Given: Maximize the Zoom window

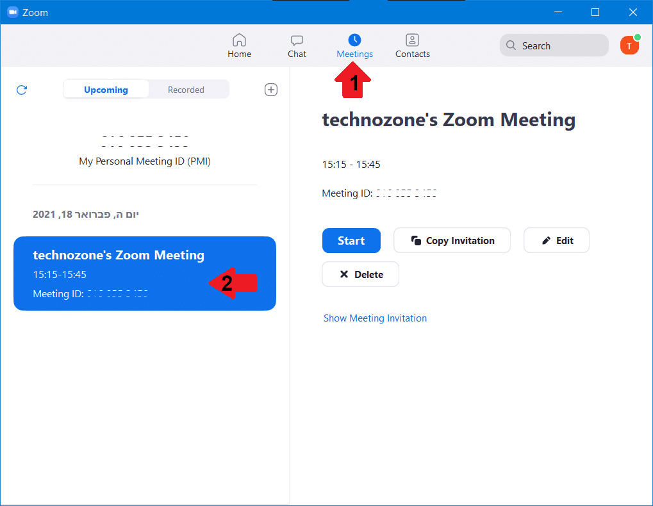Looking at the screenshot, I should pos(595,12).
